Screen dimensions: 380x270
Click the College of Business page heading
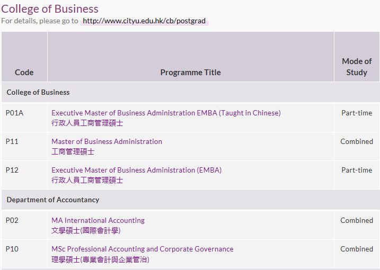[x=50, y=9]
